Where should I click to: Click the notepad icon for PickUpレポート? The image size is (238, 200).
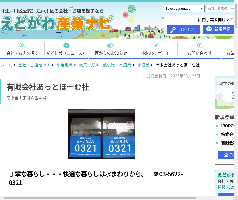(x=155, y=46)
